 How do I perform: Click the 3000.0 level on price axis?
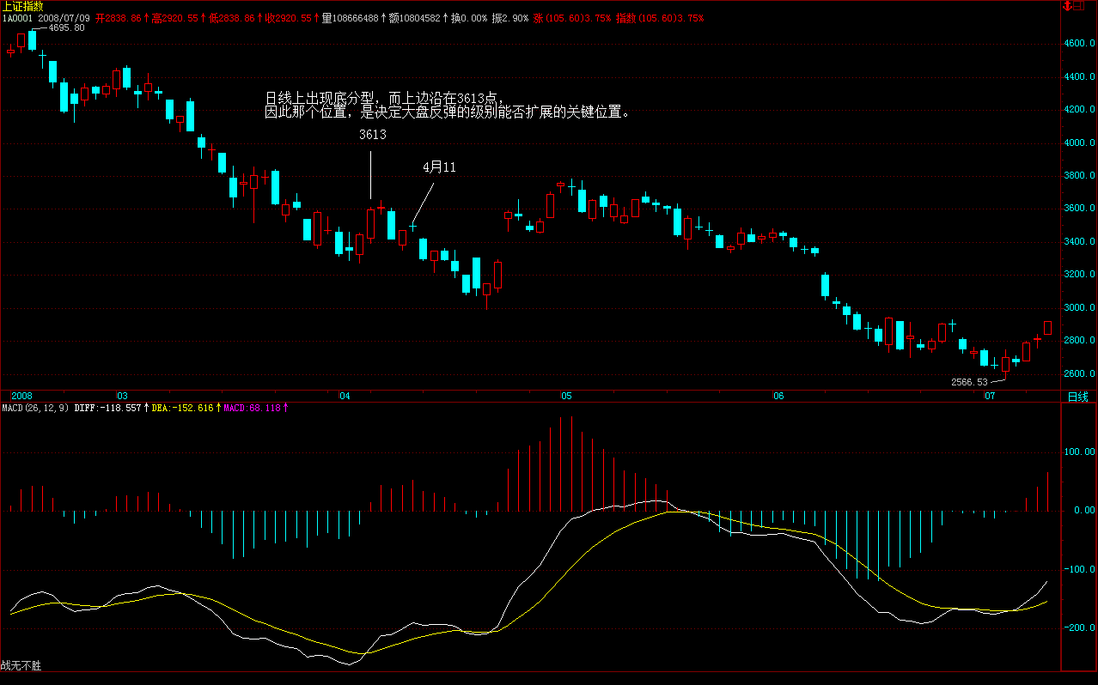[x=1080, y=307]
